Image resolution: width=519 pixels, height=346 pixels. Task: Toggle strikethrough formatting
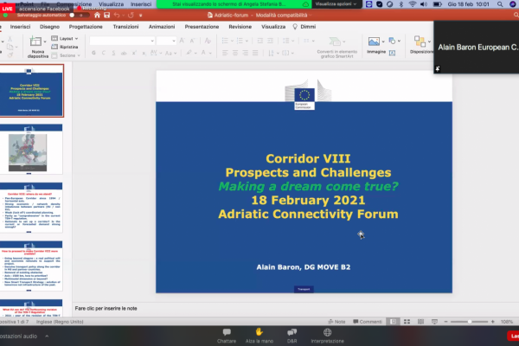click(124, 53)
